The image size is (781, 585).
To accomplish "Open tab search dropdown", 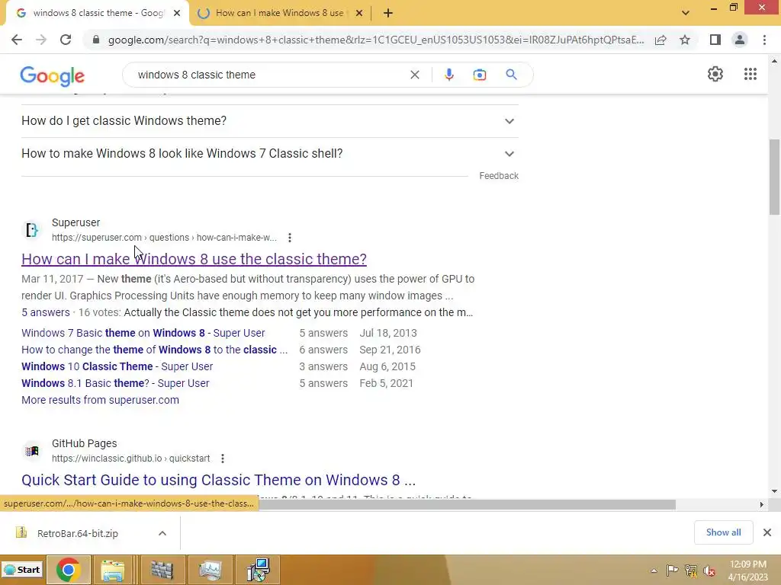I will pyautogui.click(x=686, y=13).
